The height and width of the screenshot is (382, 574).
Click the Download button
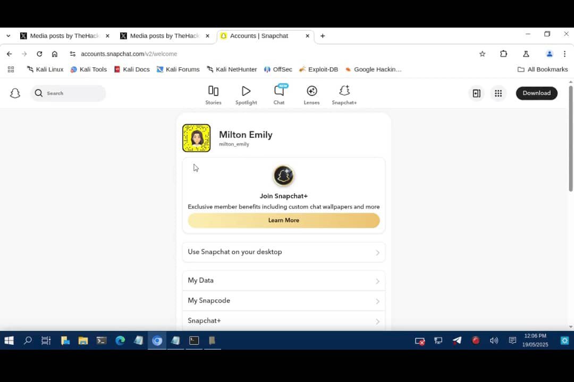(536, 93)
